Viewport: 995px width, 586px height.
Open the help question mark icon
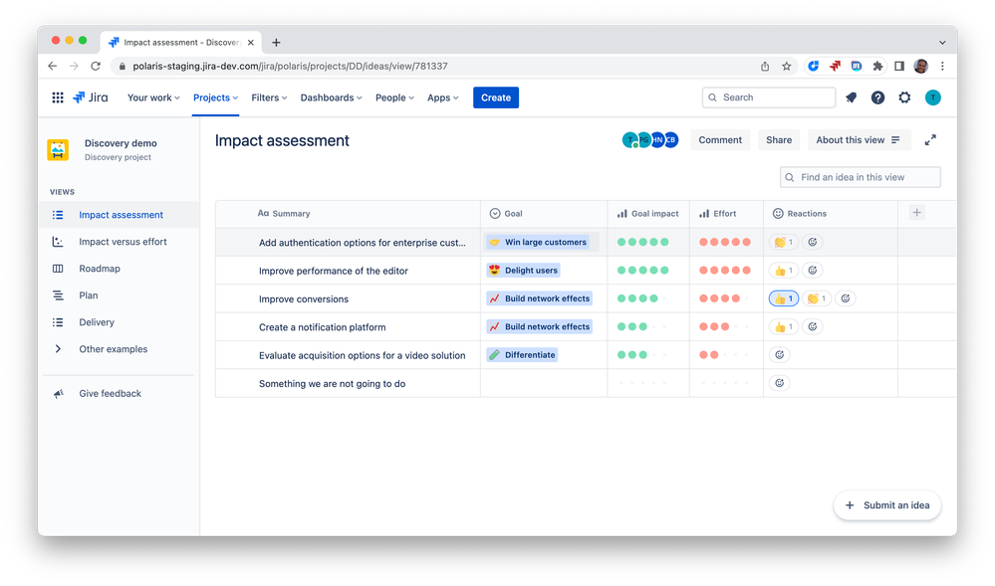(x=877, y=98)
